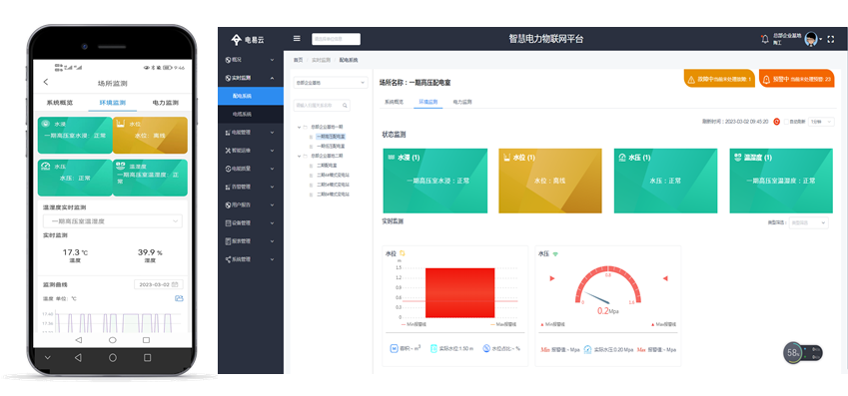This screenshot has width=848, height=396.
Task: Click the red refresh icon beside refresh time
Action: (777, 122)
